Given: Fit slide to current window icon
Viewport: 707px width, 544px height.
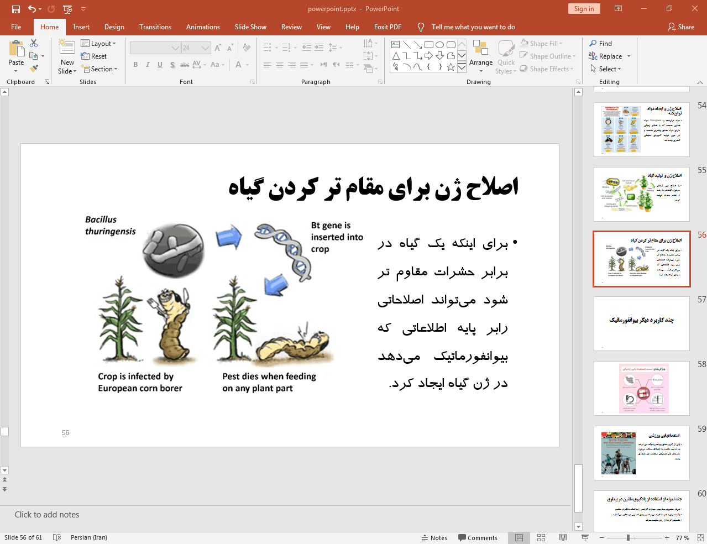Looking at the screenshot, I should [x=700, y=537].
